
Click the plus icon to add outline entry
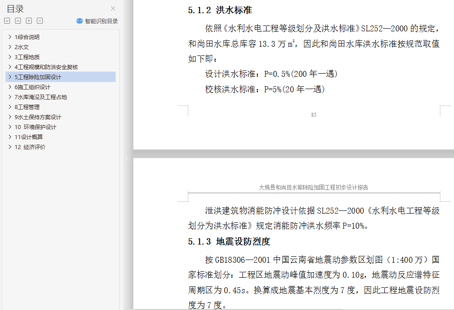tap(29, 21)
